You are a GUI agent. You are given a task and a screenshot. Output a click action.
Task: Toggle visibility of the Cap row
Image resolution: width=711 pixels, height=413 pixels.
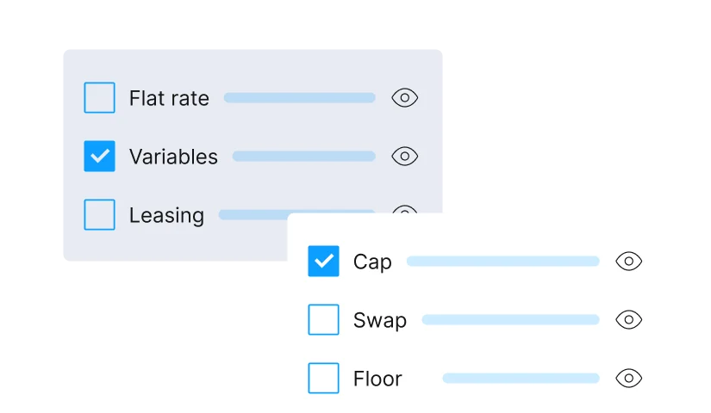tap(629, 262)
